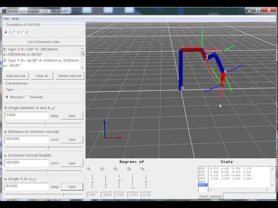This screenshot has width=278, height=208.
Task: Save the α angle value
Action: [x=72, y=187]
